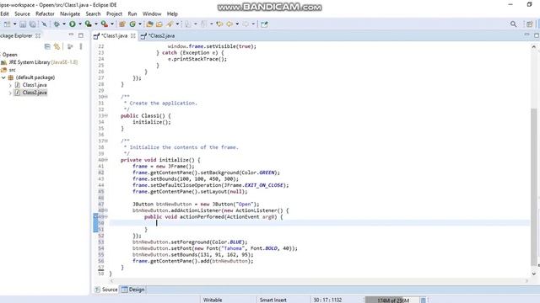Click the quick access magnifier icon
540x303 pixels.
click(513, 24)
